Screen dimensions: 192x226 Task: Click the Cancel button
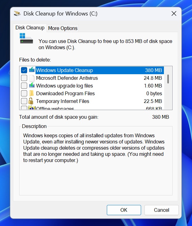(161, 210)
